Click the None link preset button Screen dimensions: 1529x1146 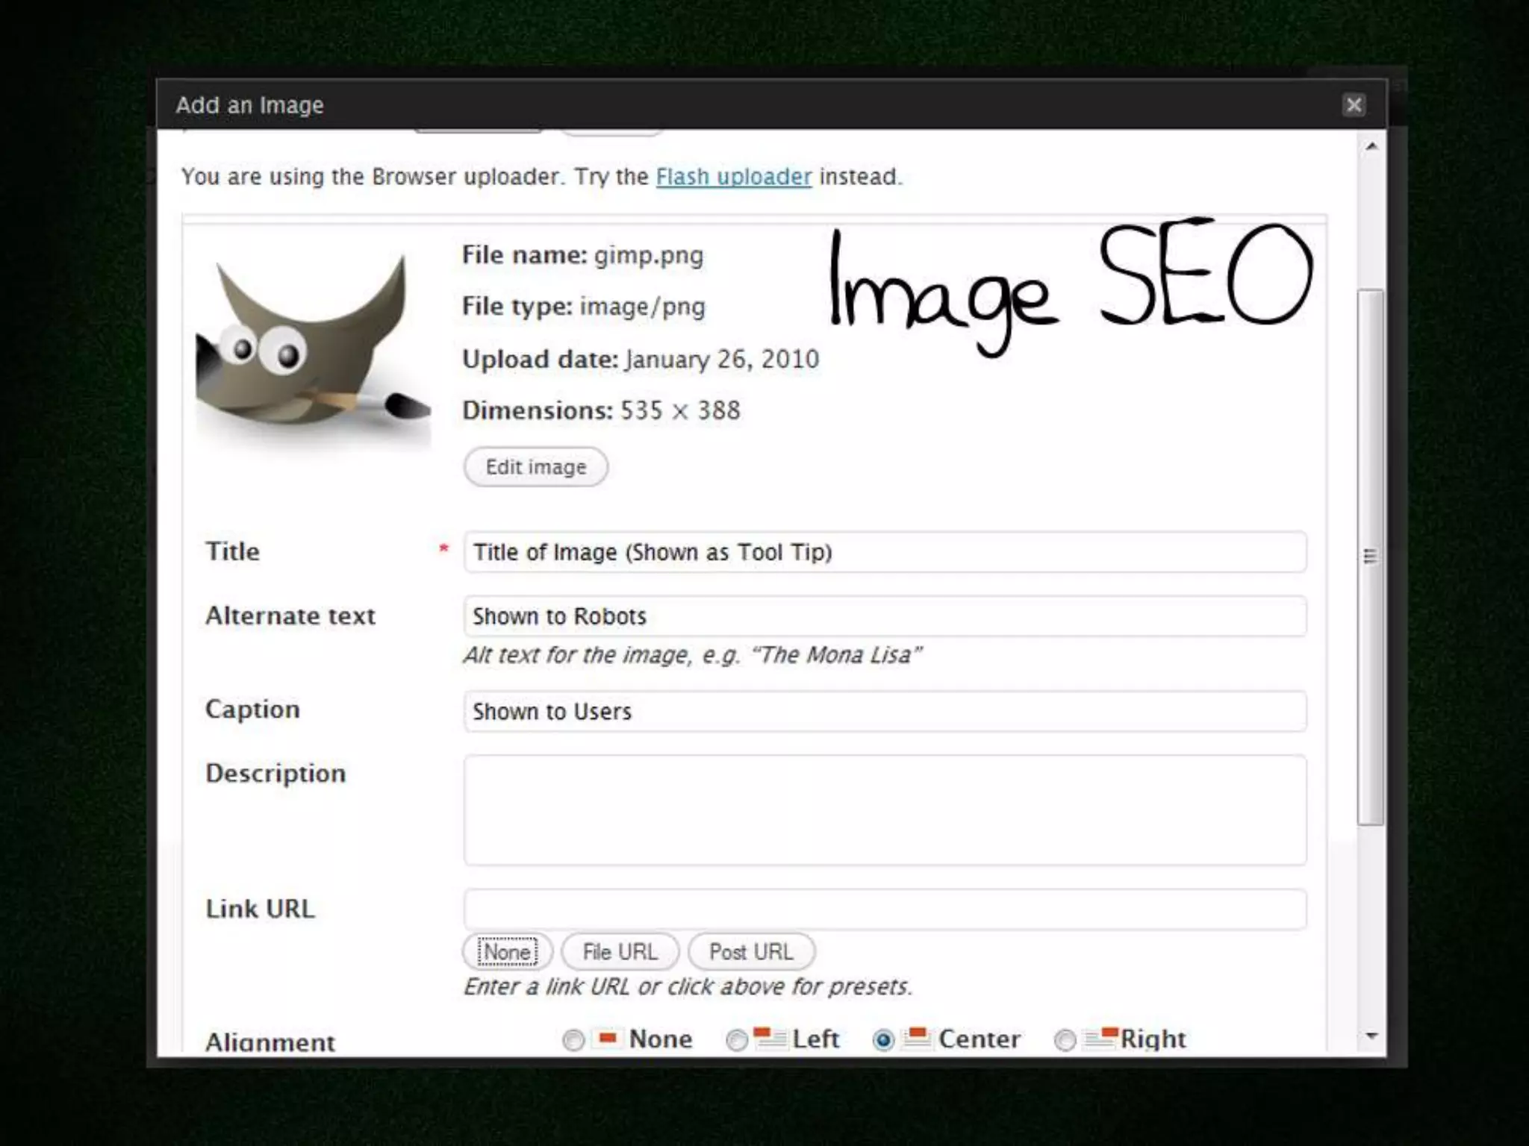pos(508,952)
